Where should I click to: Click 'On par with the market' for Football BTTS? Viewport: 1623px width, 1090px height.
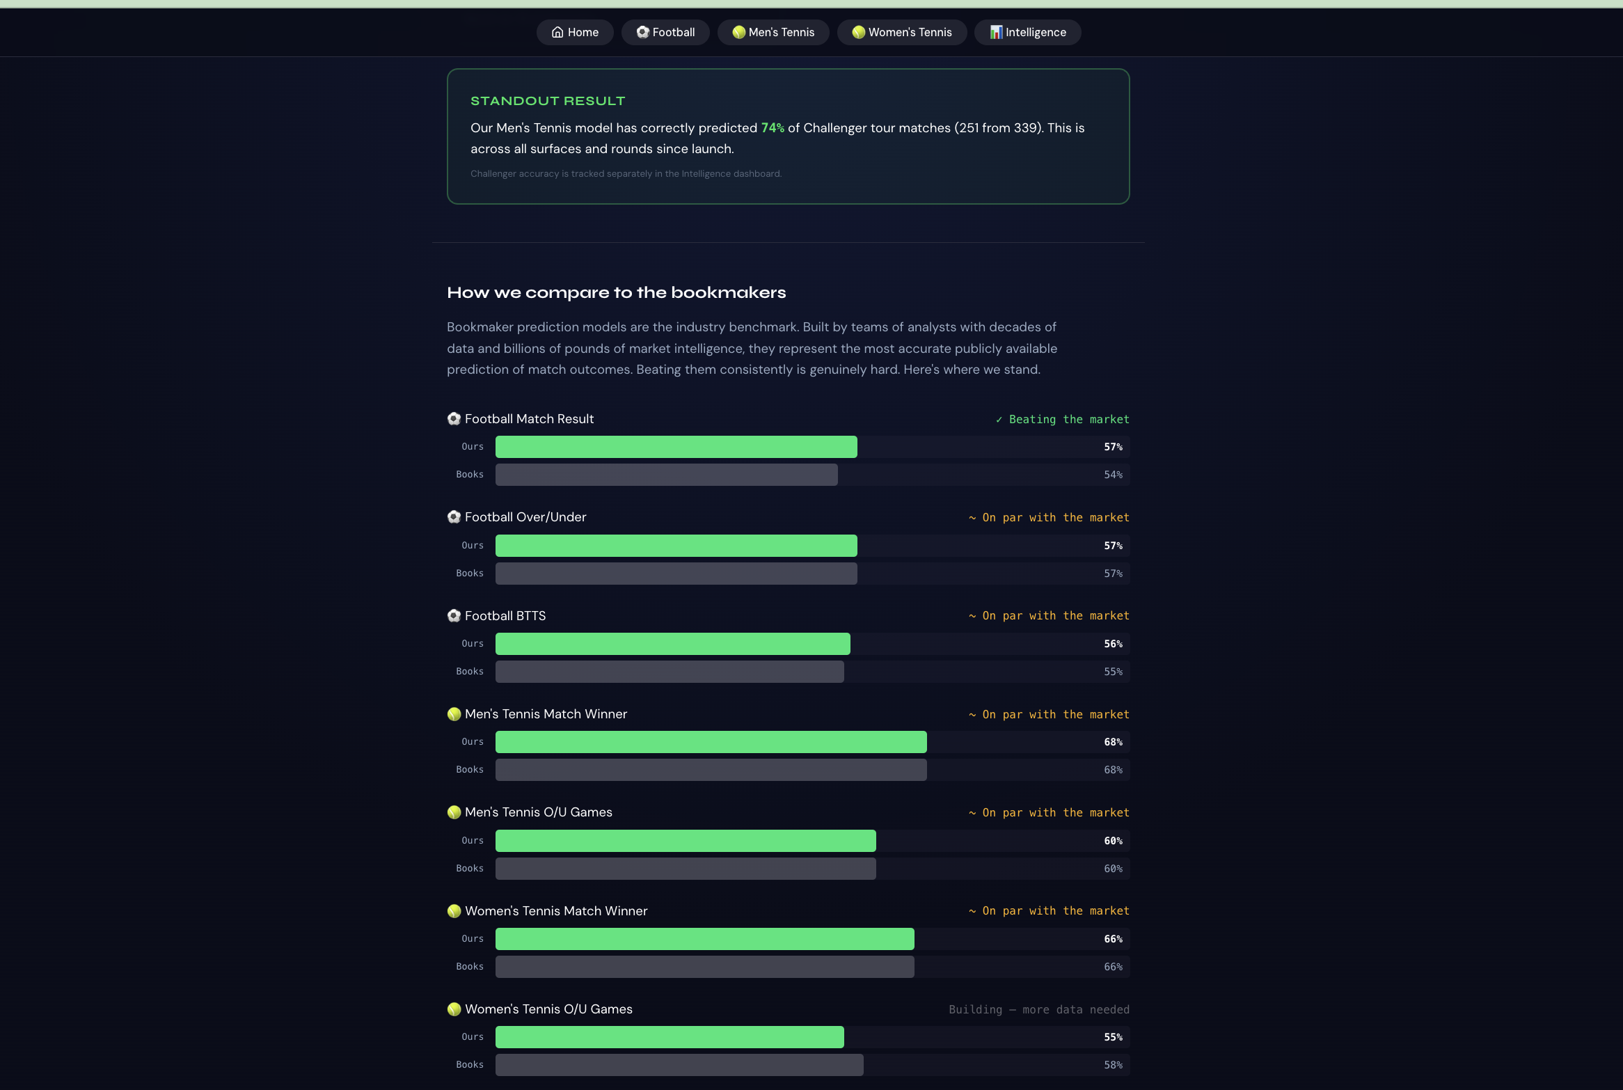[x=1049, y=616]
